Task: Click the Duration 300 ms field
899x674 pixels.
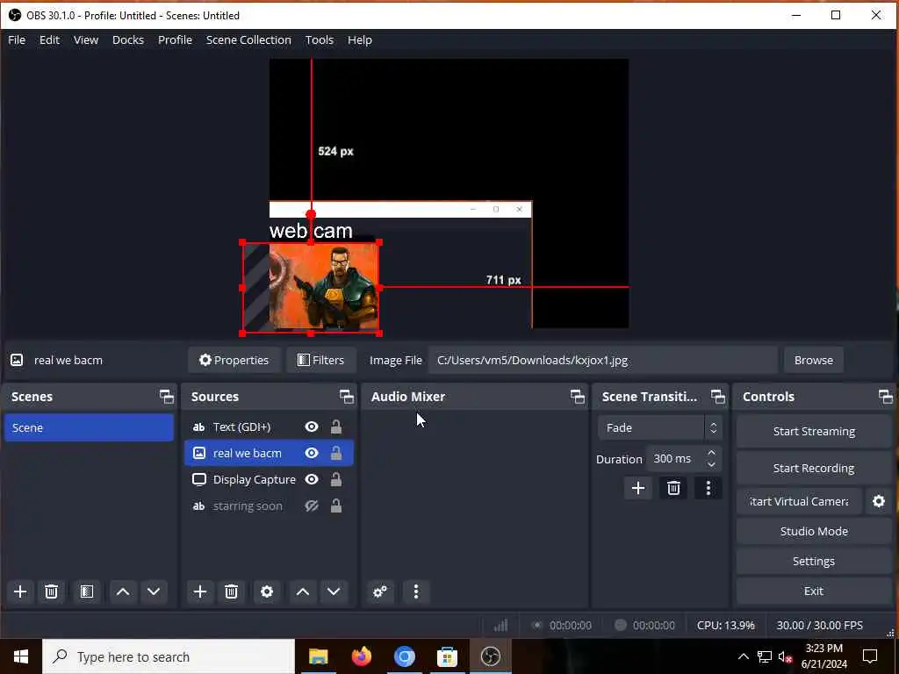Action: click(683, 458)
